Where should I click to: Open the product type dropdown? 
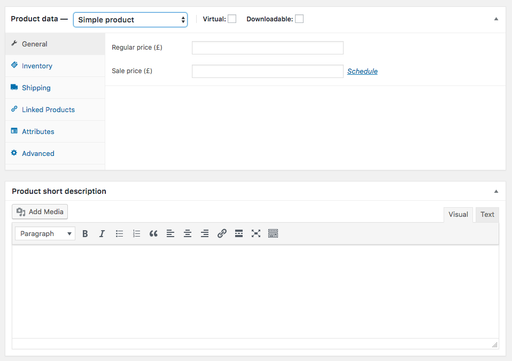pos(130,19)
